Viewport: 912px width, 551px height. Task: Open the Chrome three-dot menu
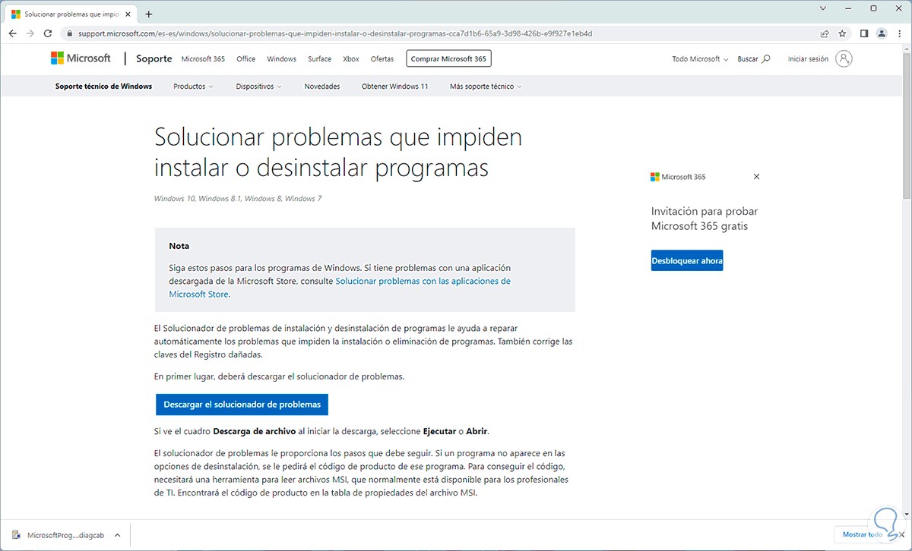898,33
